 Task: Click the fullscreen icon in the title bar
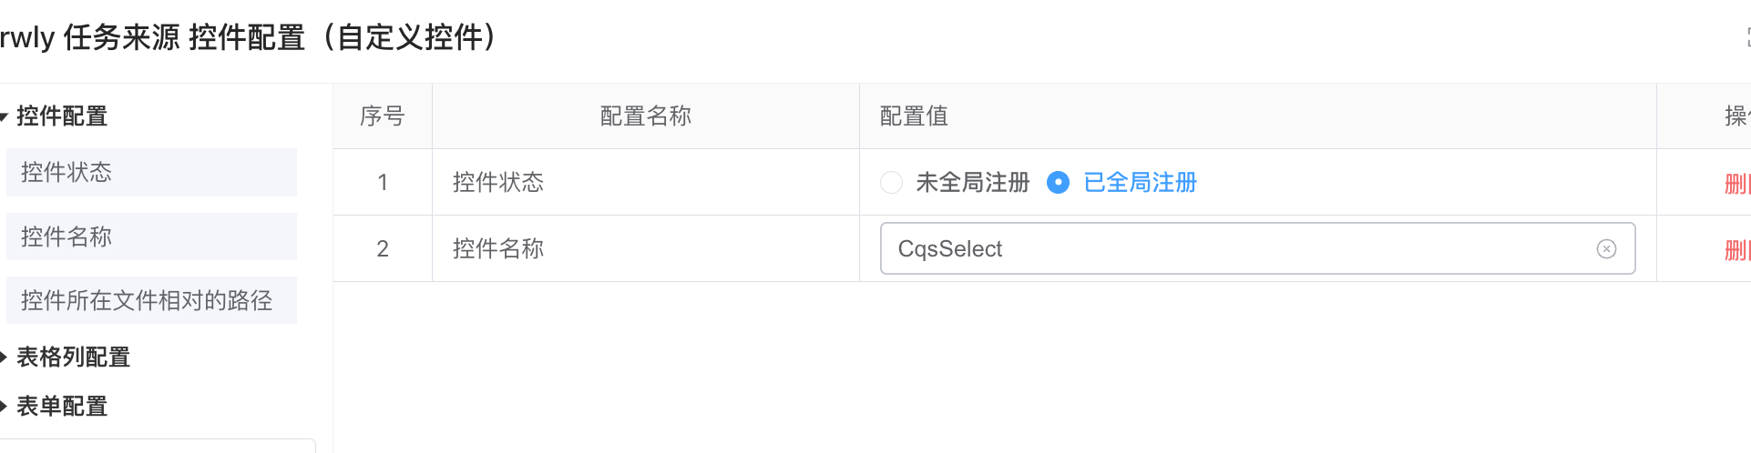(x=1747, y=37)
